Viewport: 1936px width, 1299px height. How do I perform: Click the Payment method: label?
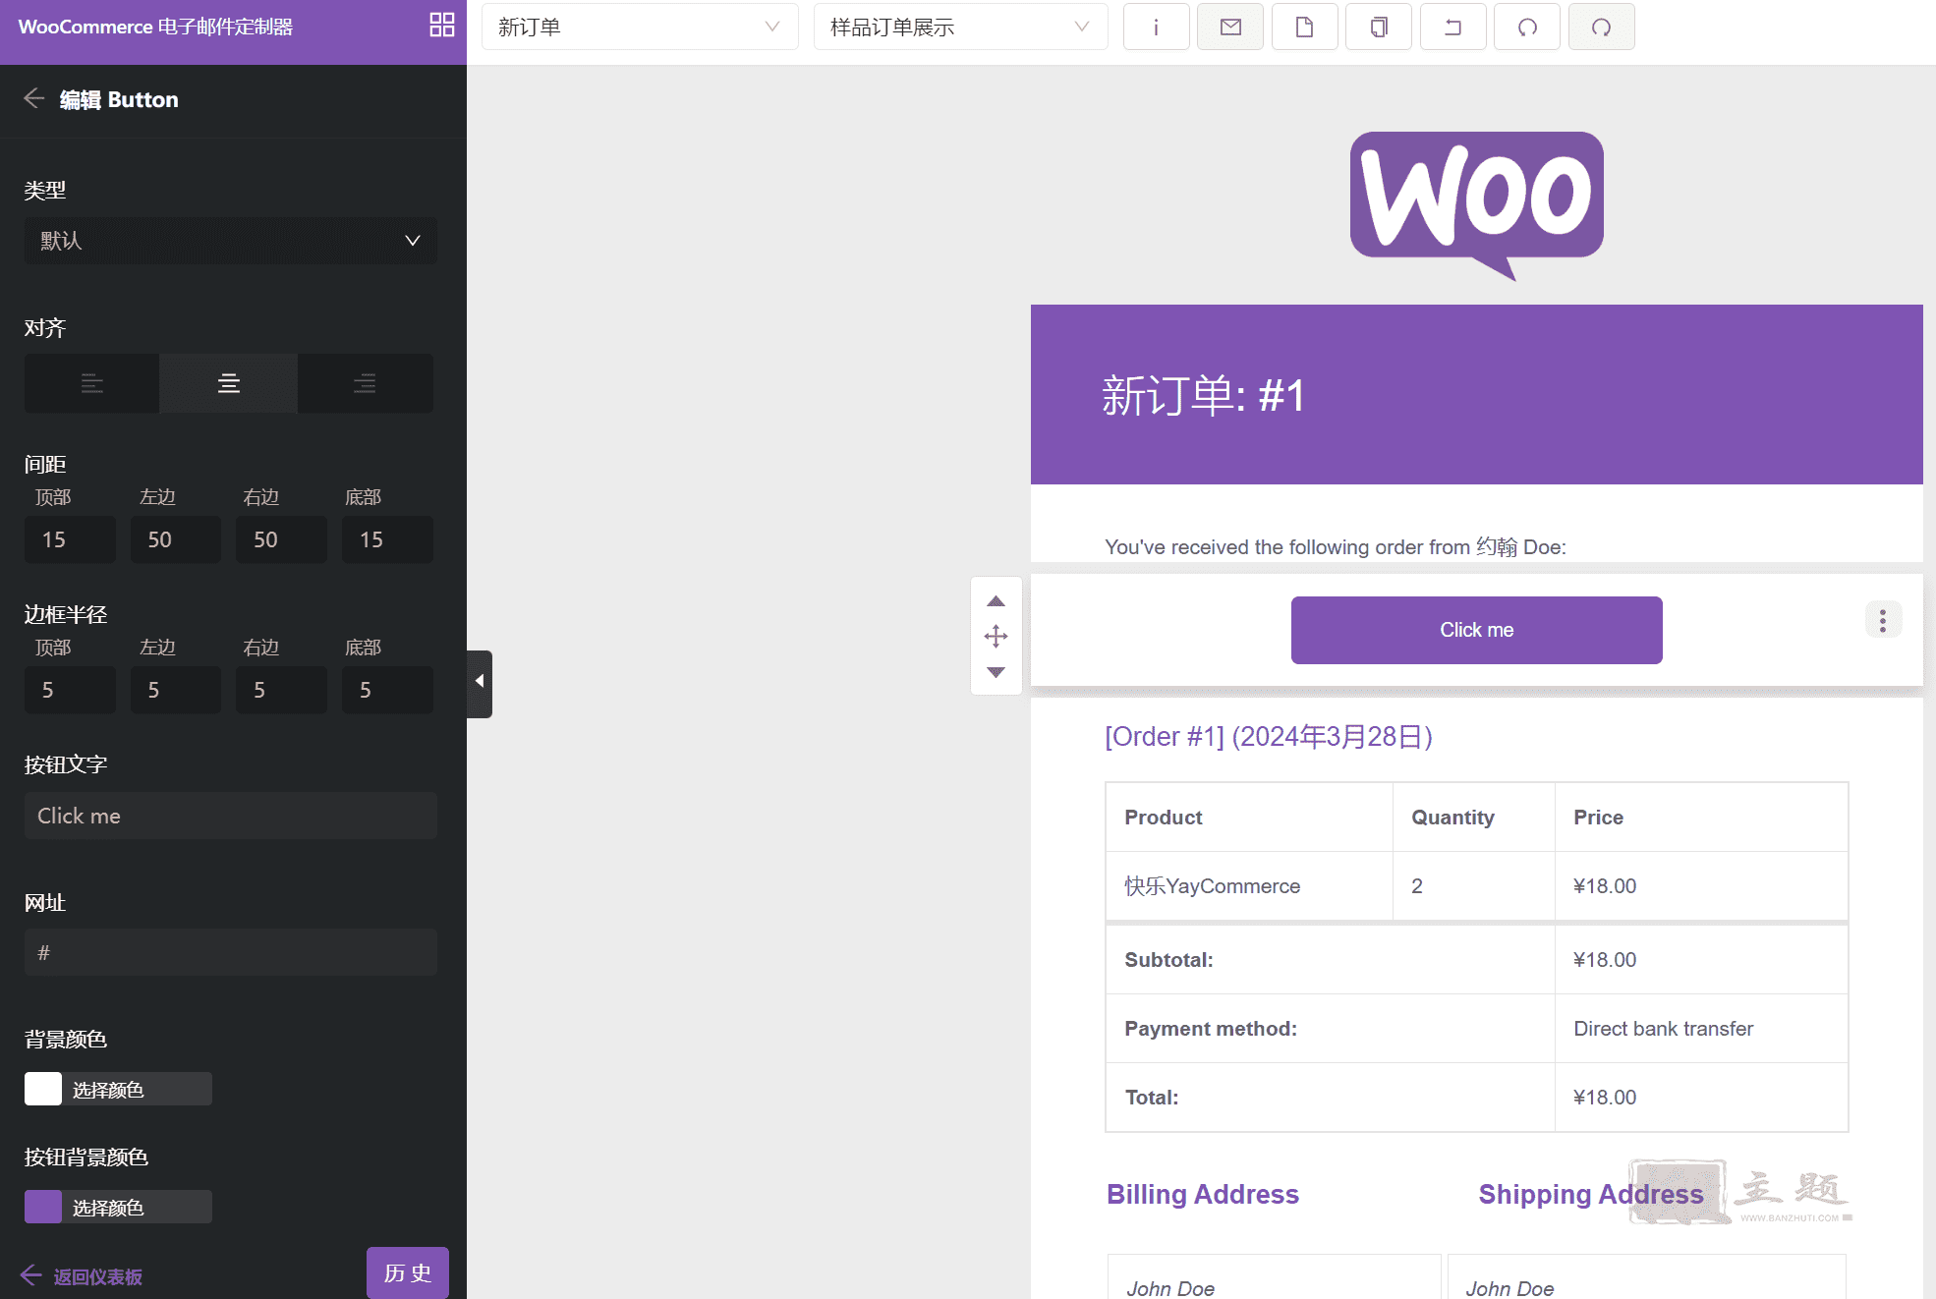pyautogui.click(x=1211, y=1029)
